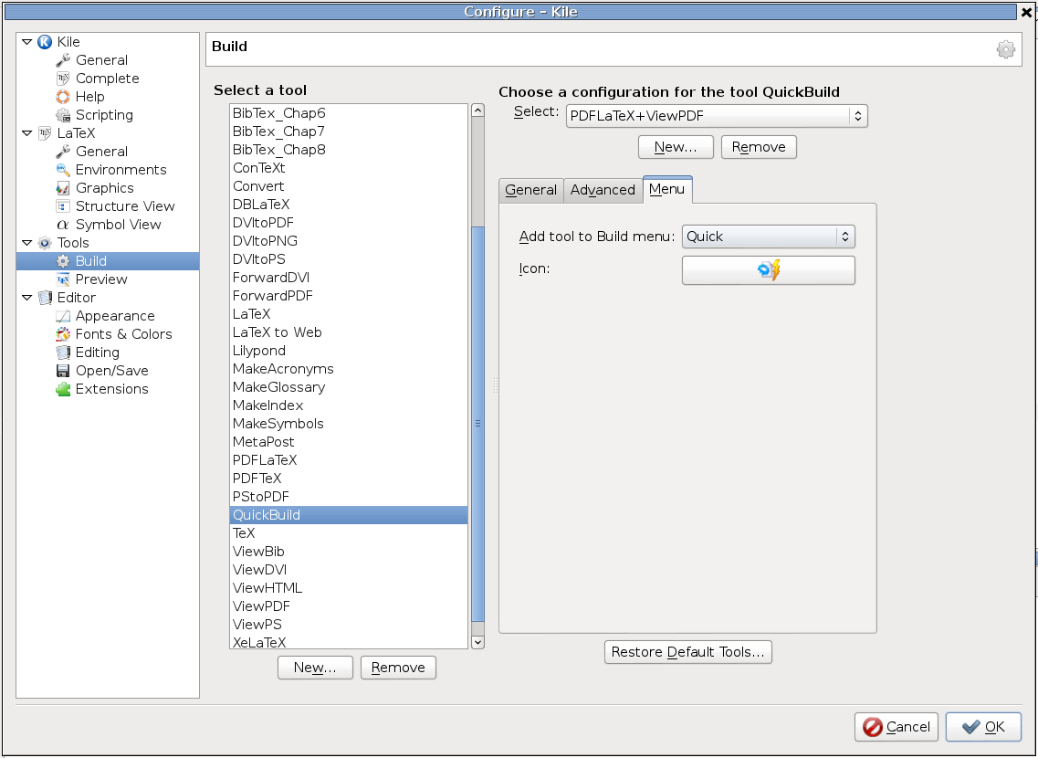Click the wrench icon next to LaTeX General
1038x758 pixels.
(63, 152)
